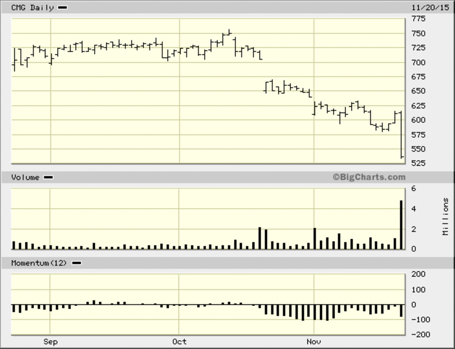
Task: Click the Volume panel options icon
Action: click(49, 177)
